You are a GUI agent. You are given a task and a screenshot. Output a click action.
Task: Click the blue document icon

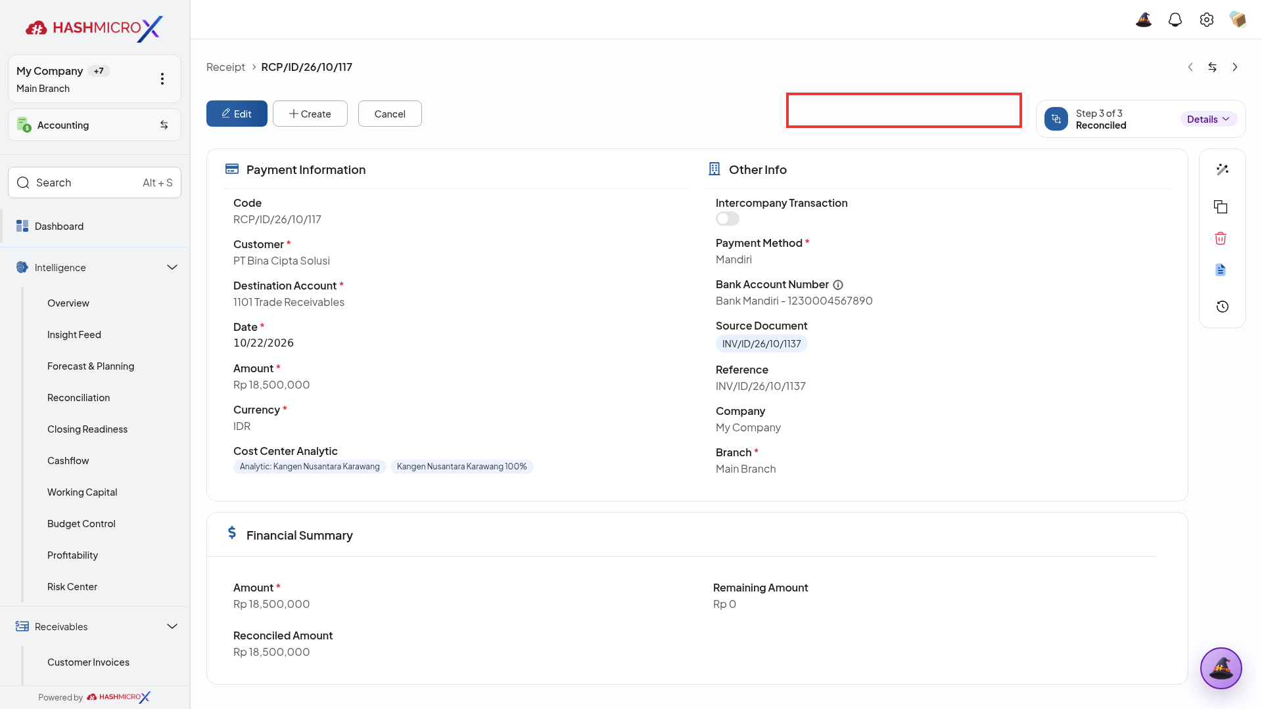[1221, 270]
